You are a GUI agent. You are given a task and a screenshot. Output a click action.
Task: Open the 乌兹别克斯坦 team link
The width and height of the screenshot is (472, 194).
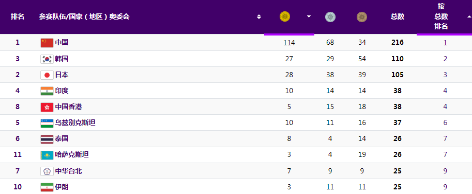click(x=75, y=122)
